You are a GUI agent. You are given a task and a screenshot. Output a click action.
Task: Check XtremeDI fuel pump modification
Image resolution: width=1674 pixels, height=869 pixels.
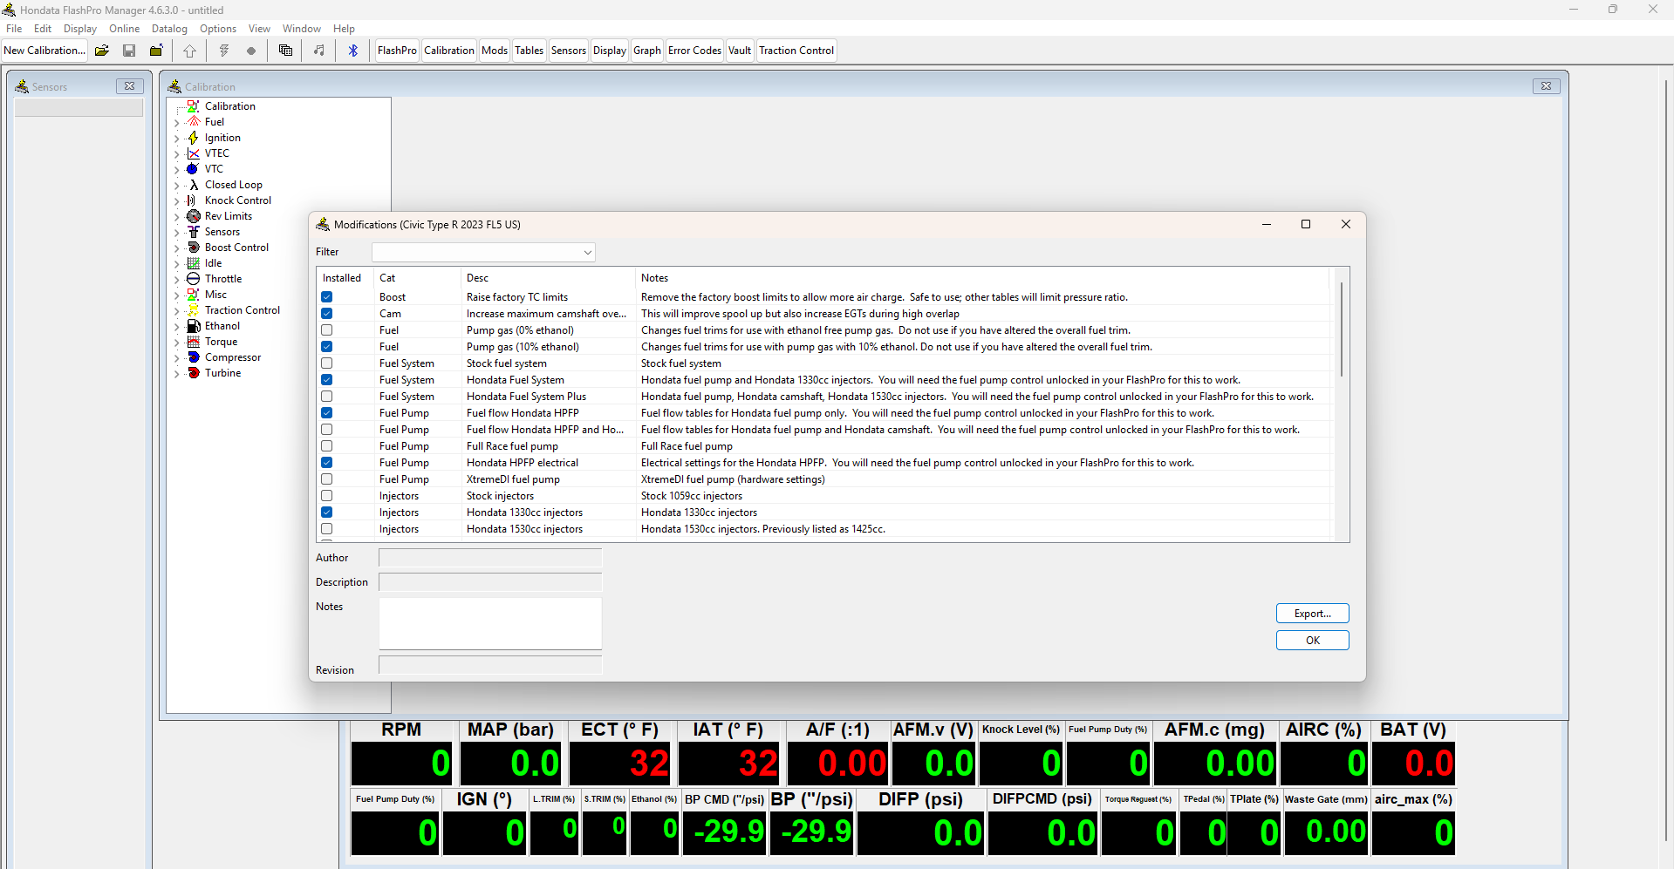coord(327,479)
